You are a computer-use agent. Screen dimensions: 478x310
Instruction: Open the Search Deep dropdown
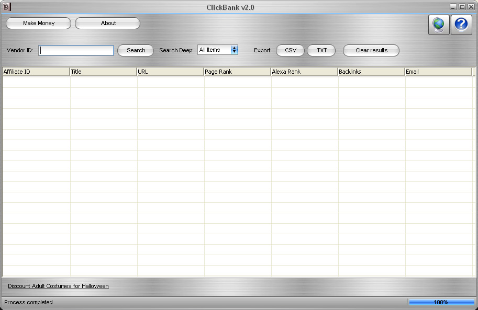click(218, 50)
